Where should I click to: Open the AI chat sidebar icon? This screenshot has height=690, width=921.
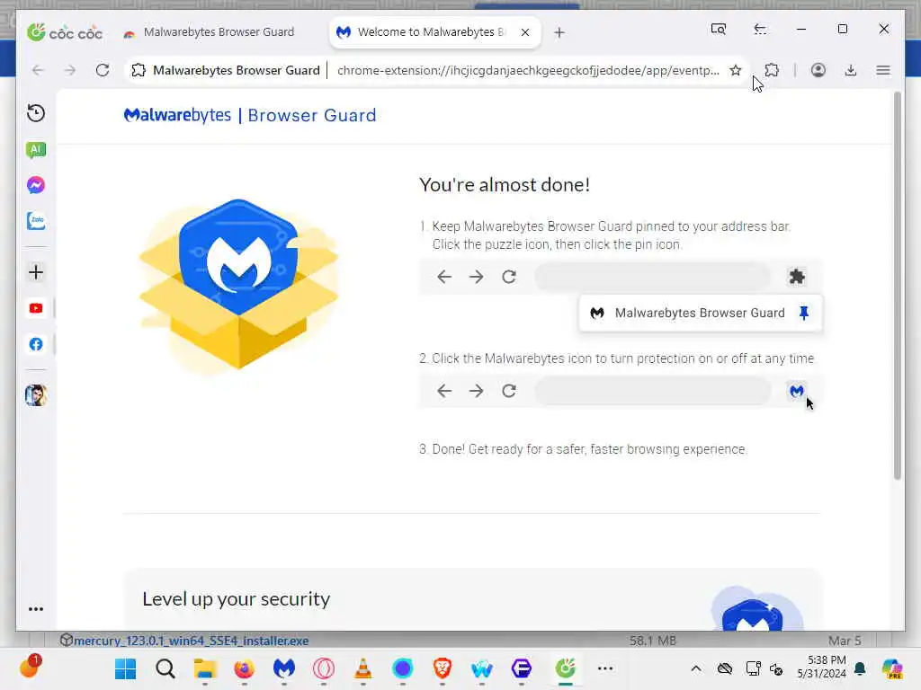point(36,150)
